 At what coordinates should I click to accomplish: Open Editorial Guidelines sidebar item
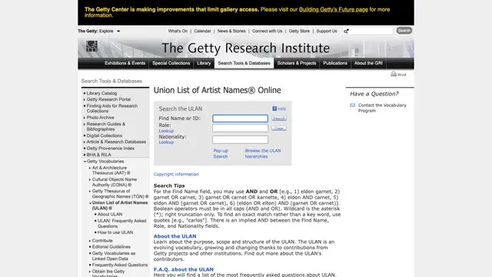[x=111, y=247]
